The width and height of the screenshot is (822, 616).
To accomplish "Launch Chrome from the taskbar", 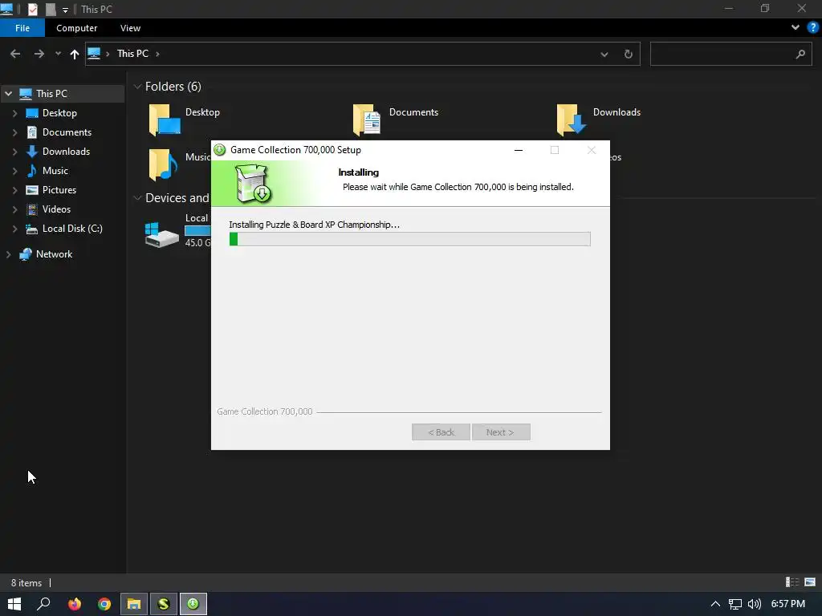I will [x=104, y=604].
